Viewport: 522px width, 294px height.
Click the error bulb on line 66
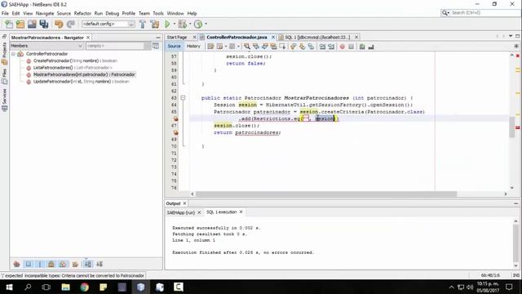point(175,118)
